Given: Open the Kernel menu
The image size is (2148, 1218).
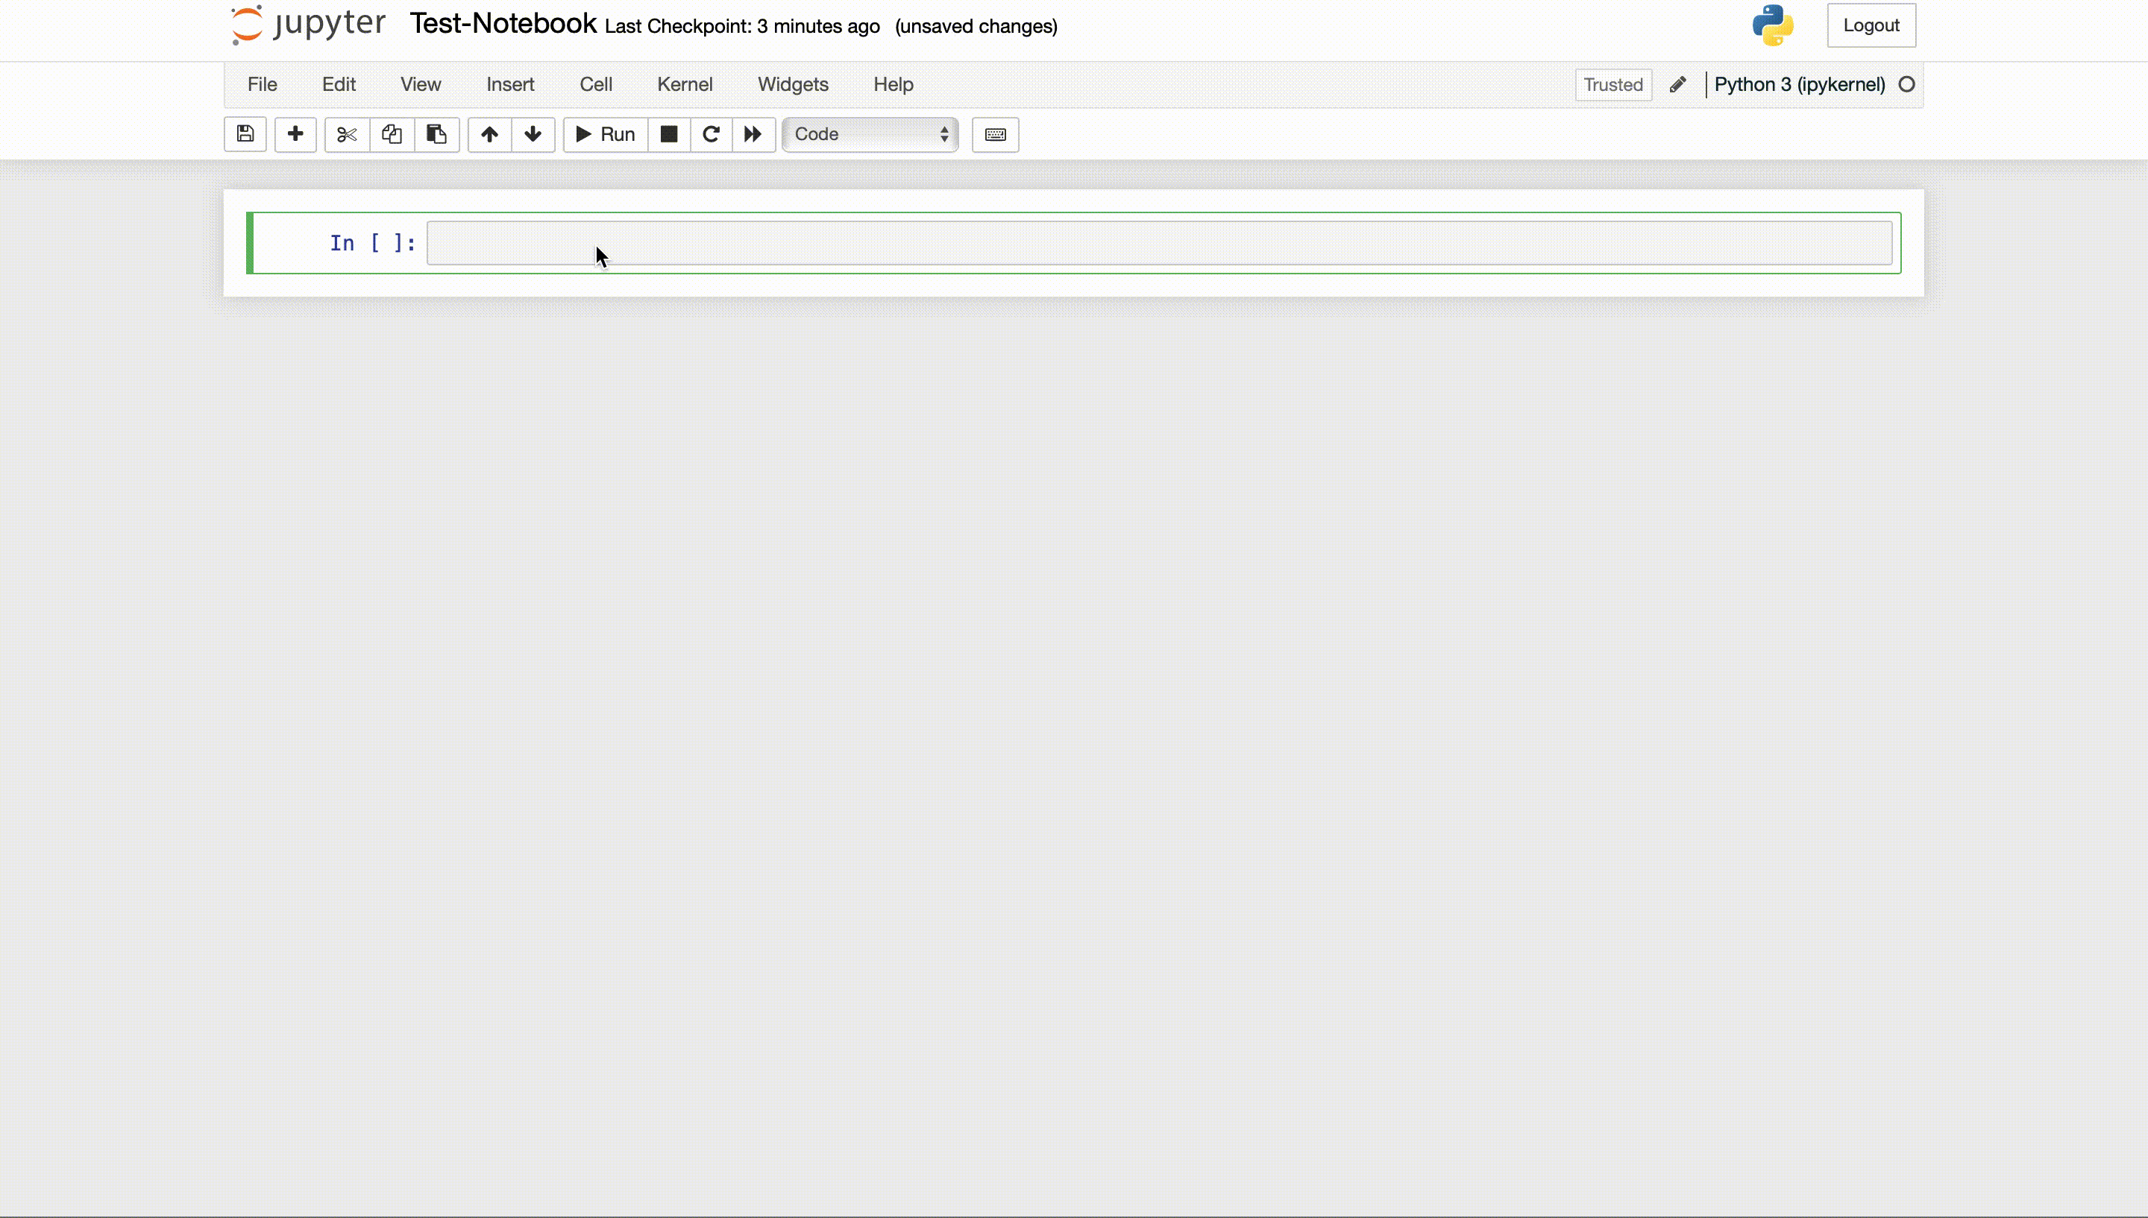Looking at the screenshot, I should click(x=685, y=84).
